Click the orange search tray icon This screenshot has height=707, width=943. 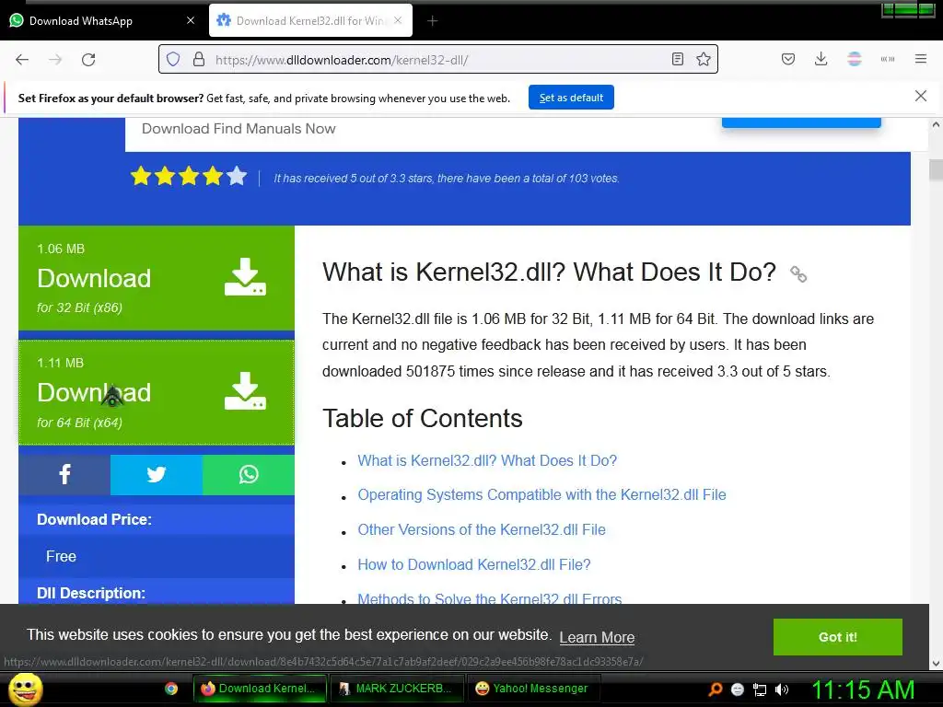click(x=715, y=690)
